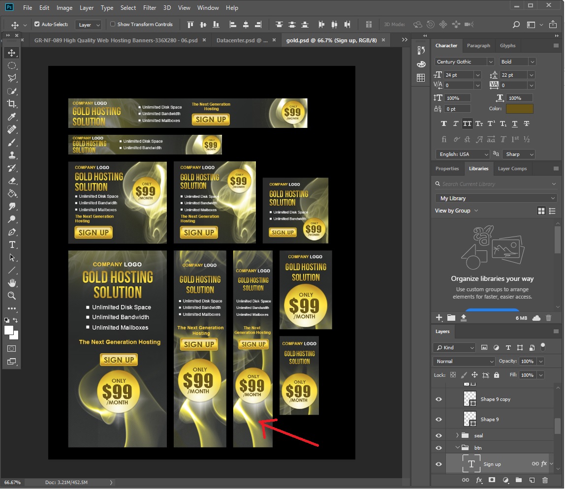Select the Zoom tool
565x489 pixels.
[x=12, y=296]
